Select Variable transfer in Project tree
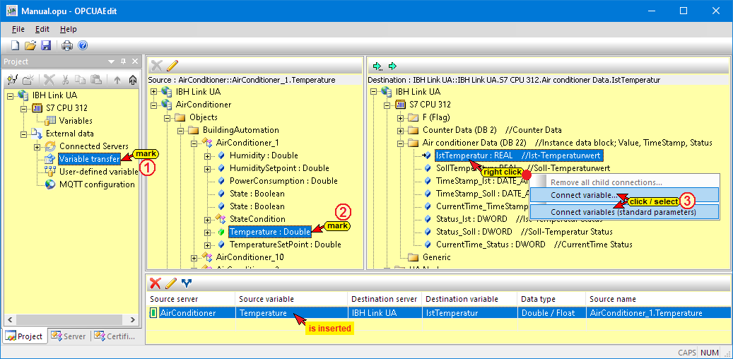 [89, 159]
